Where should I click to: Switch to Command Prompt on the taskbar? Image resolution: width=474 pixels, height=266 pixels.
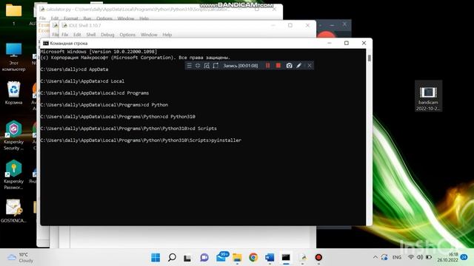click(x=286, y=257)
